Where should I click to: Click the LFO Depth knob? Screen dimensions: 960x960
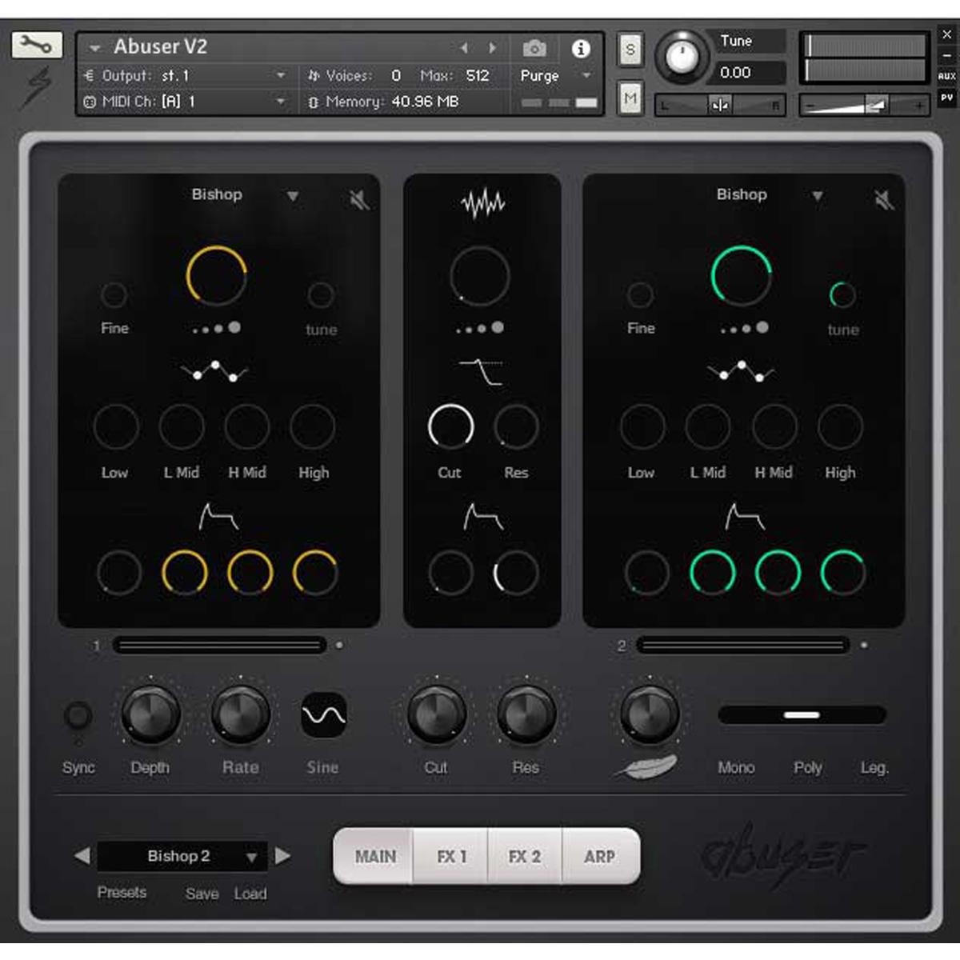point(150,714)
